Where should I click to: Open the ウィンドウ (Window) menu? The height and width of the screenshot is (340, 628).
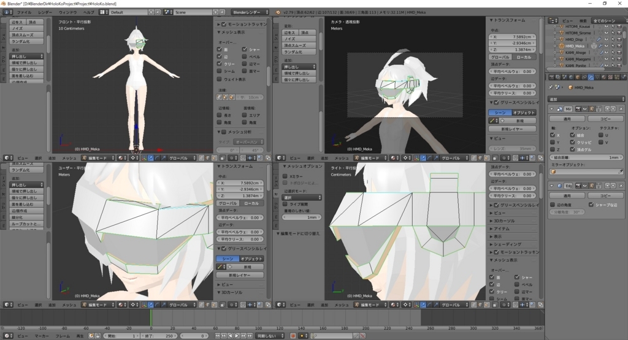67,12
